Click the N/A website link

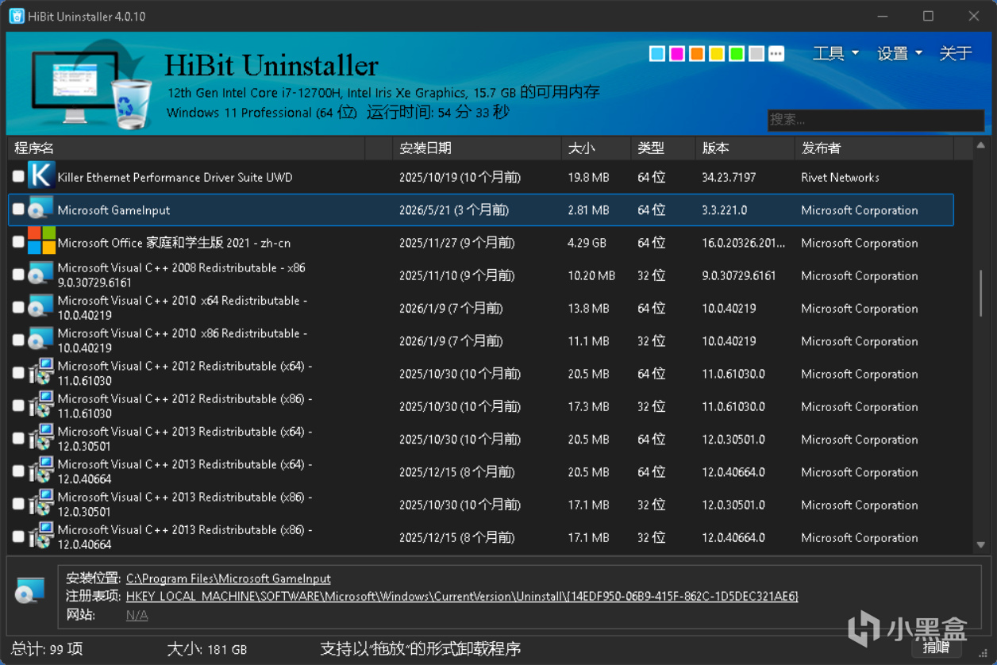pyautogui.click(x=137, y=615)
